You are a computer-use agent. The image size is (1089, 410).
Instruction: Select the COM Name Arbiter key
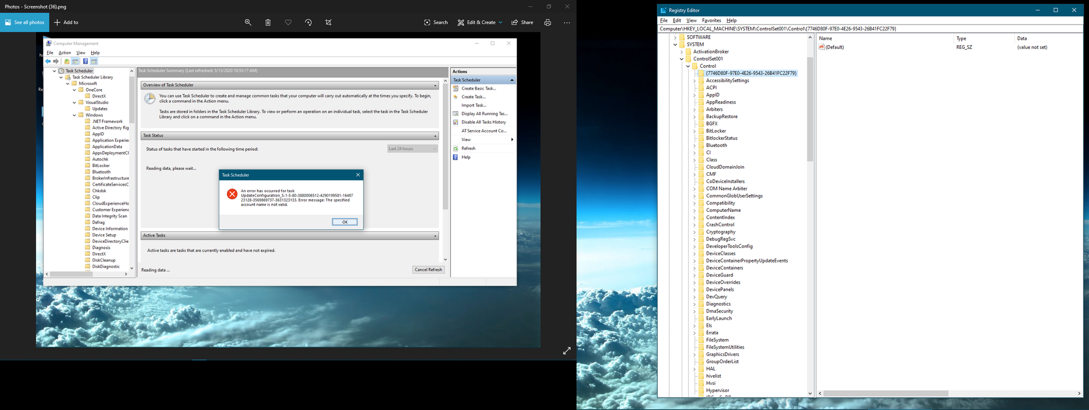tap(726, 188)
